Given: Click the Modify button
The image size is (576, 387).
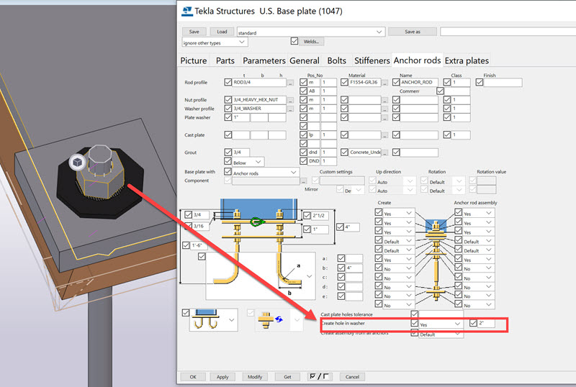Looking at the screenshot, I should coord(255,377).
